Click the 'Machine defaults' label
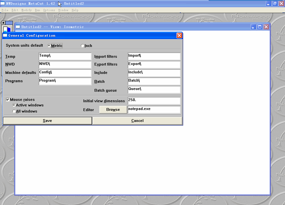 coord(21,72)
